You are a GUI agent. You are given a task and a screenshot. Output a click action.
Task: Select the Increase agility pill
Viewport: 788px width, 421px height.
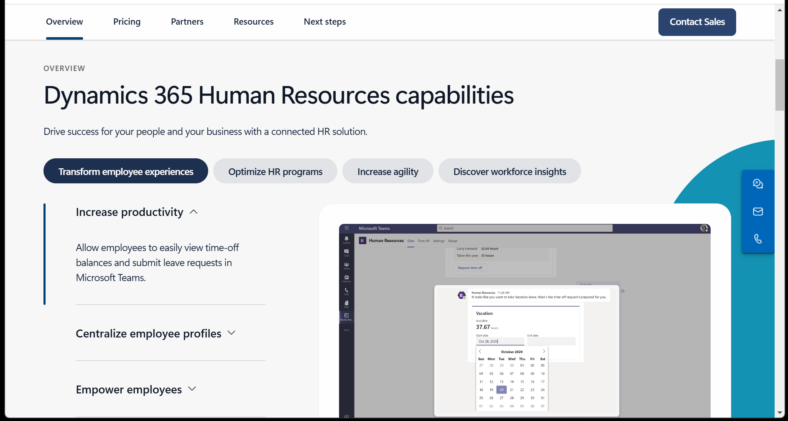(x=388, y=171)
